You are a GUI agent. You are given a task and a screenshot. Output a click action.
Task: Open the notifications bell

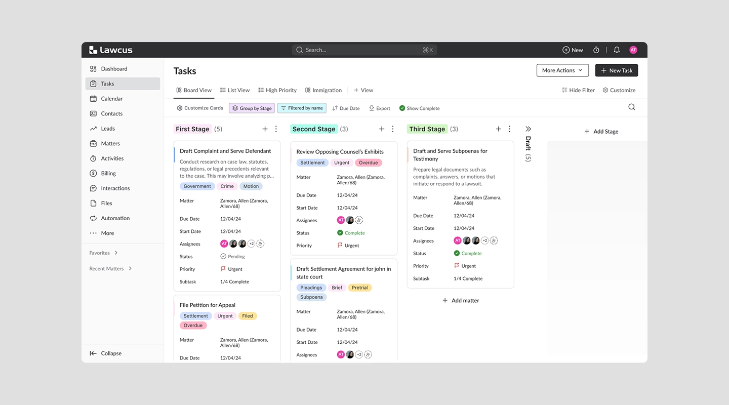pyautogui.click(x=617, y=50)
